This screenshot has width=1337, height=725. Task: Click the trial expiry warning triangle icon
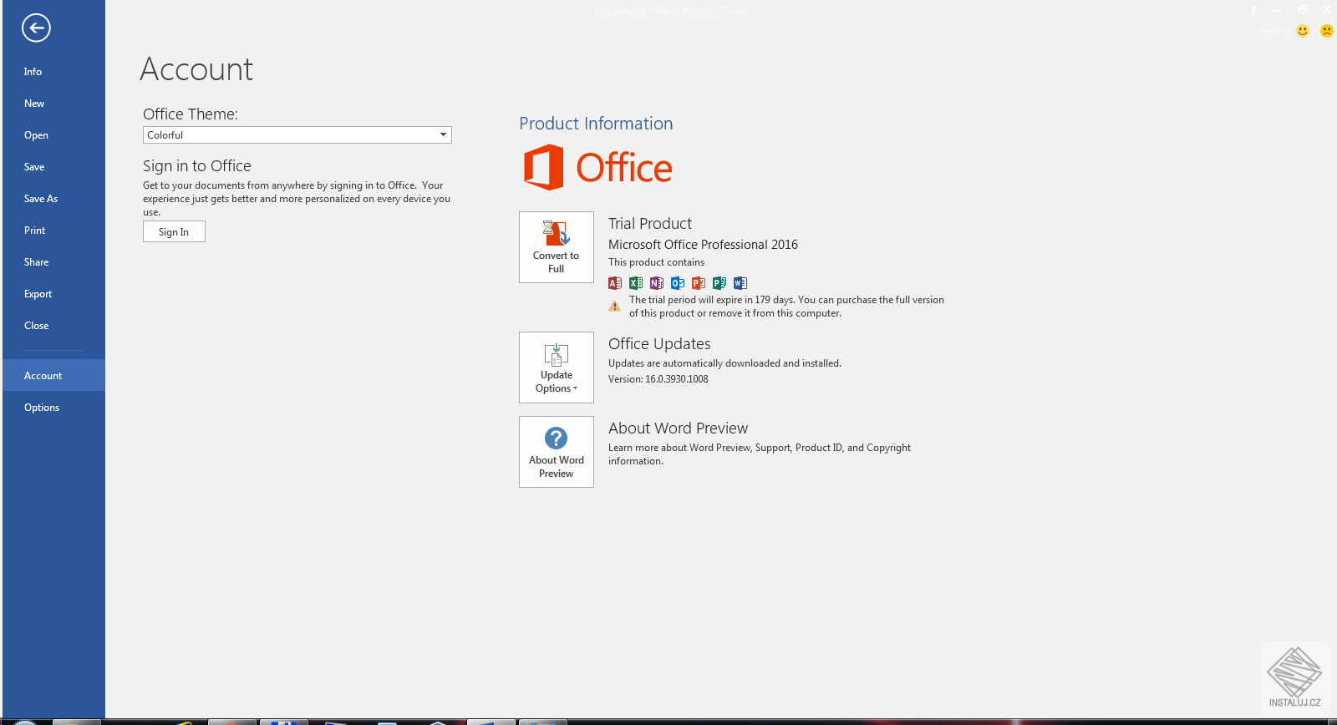click(615, 307)
